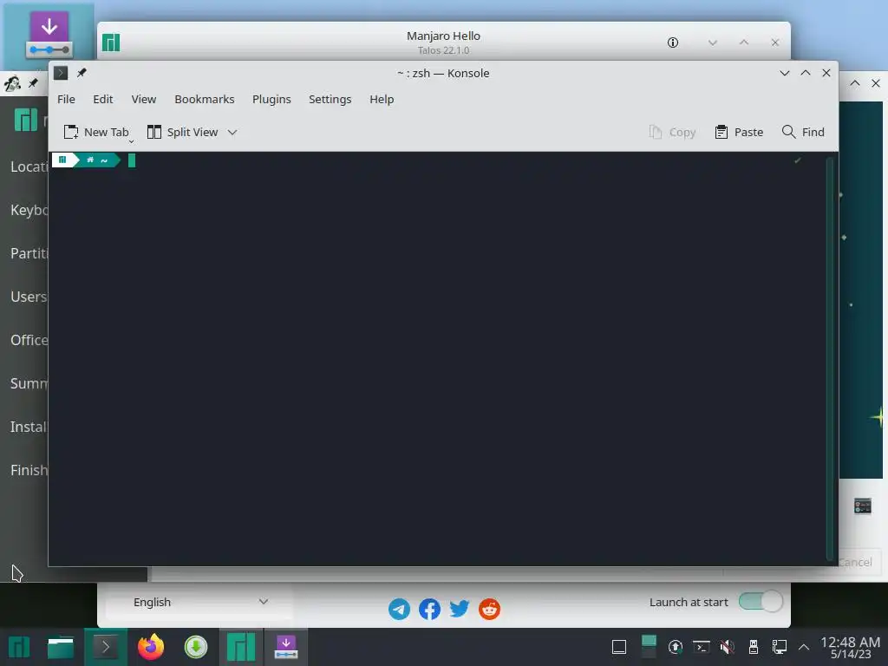Click the Manjaro logo in Hello titlebar
The width and height of the screenshot is (888, 666).
click(111, 42)
